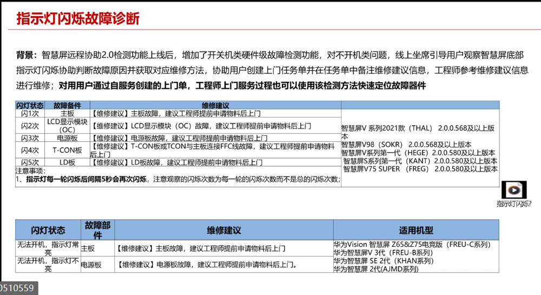Click the 维修建议 header of the top table

click(x=216, y=106)
